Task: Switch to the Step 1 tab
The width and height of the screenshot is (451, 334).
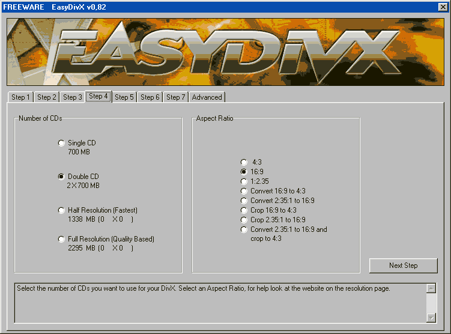Action: click(20, 97)
